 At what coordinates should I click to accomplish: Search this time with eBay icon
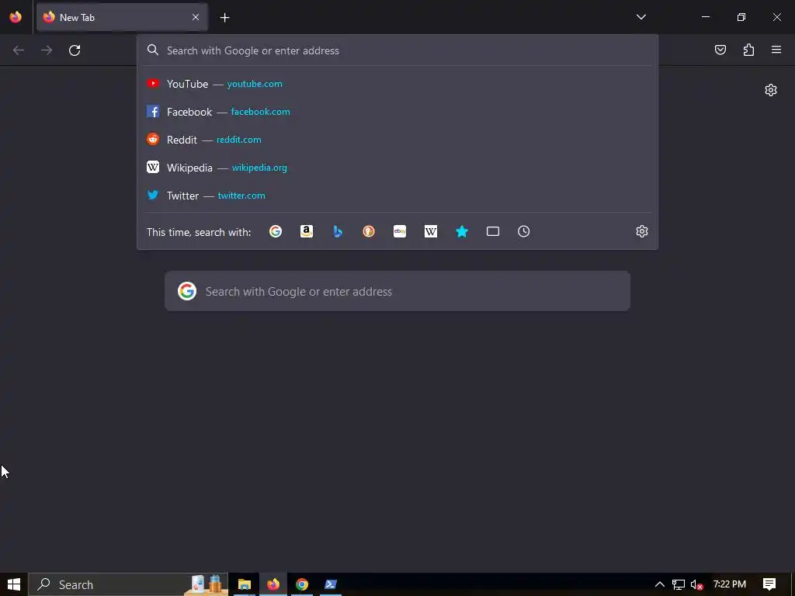[x=400, y=231]
